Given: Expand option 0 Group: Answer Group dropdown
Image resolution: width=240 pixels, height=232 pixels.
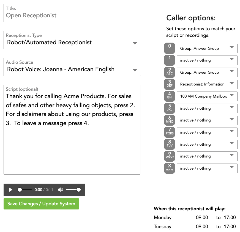Looking at the screenshot, I should pos(207,48).
